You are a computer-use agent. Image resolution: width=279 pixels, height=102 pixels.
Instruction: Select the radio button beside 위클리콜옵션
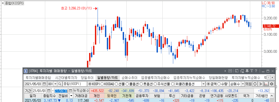click(x=172, y=84)
